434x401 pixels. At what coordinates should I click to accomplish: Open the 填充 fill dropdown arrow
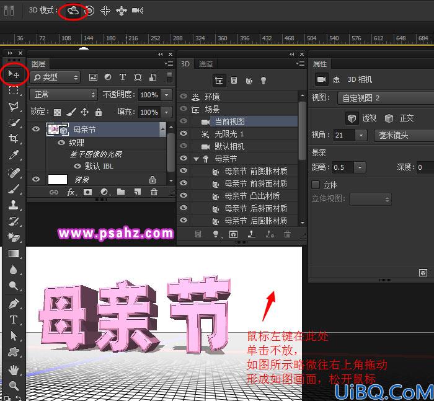(167, 112)
